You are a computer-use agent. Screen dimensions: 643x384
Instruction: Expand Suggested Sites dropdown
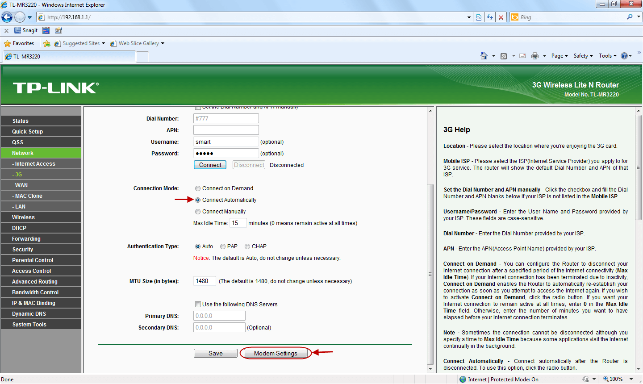103,43
